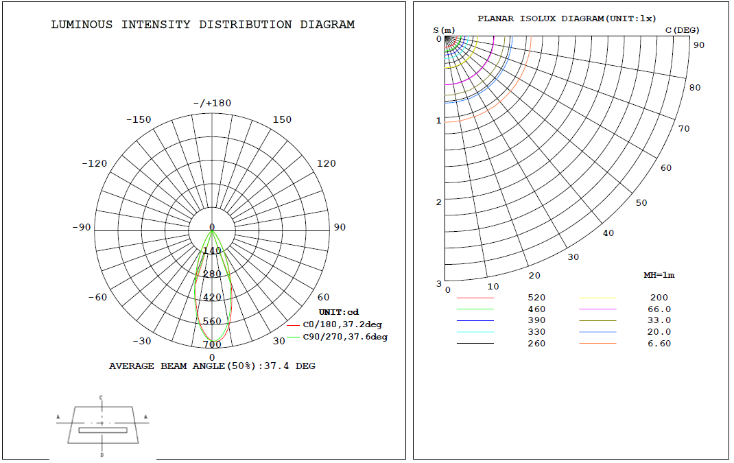This screenshot has width=734, height=463.
Task: Click the -/+180 angle label
Action: (x=213, y=103)
